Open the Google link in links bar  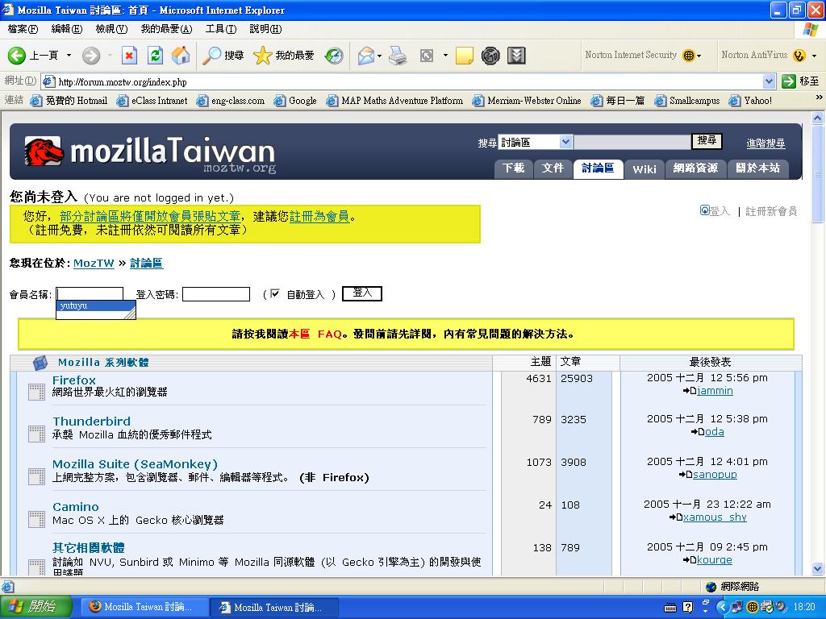coord(295,101)
